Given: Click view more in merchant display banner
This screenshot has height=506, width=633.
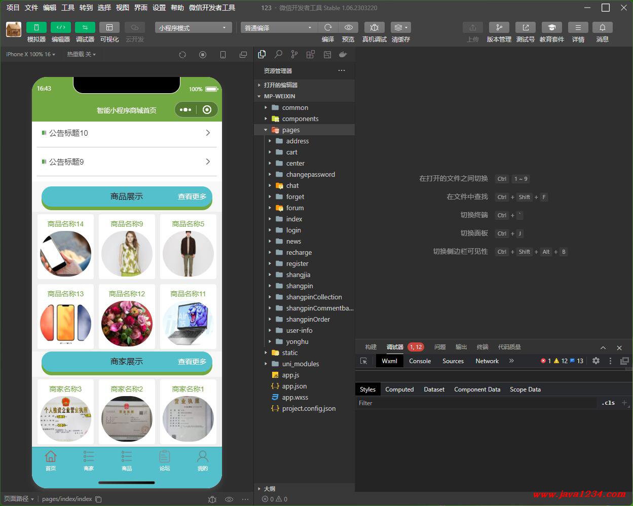Looking at the screenshot, I should tap(192, 362).
